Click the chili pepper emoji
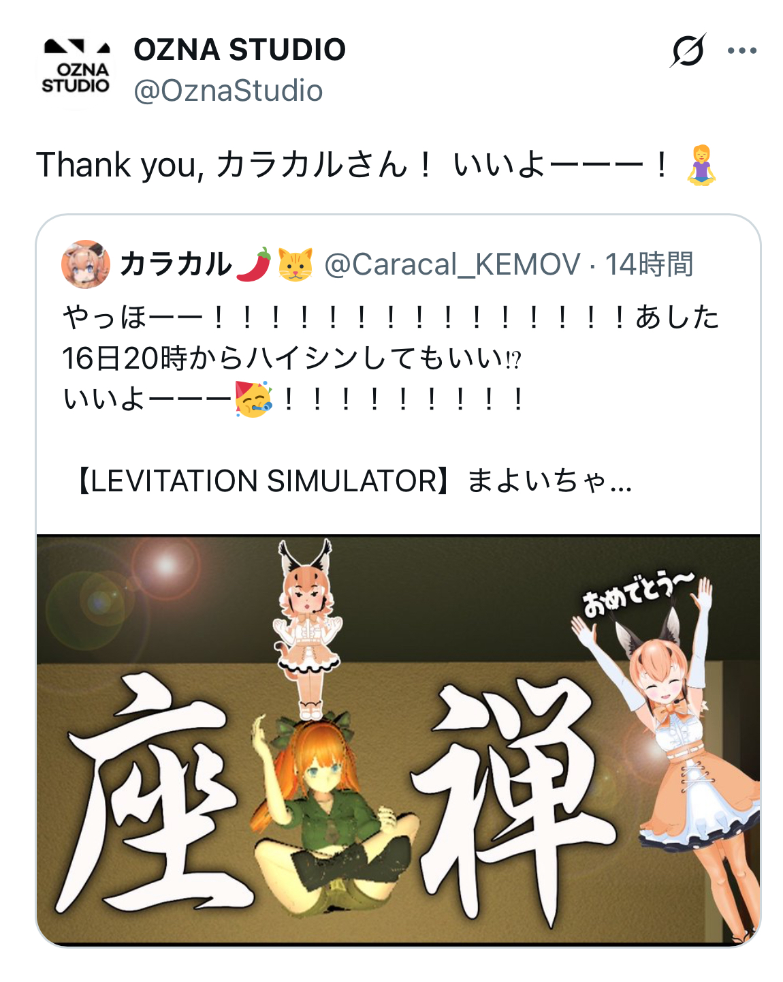This screenshot has height=982, width=783. (x=253, y=264)
